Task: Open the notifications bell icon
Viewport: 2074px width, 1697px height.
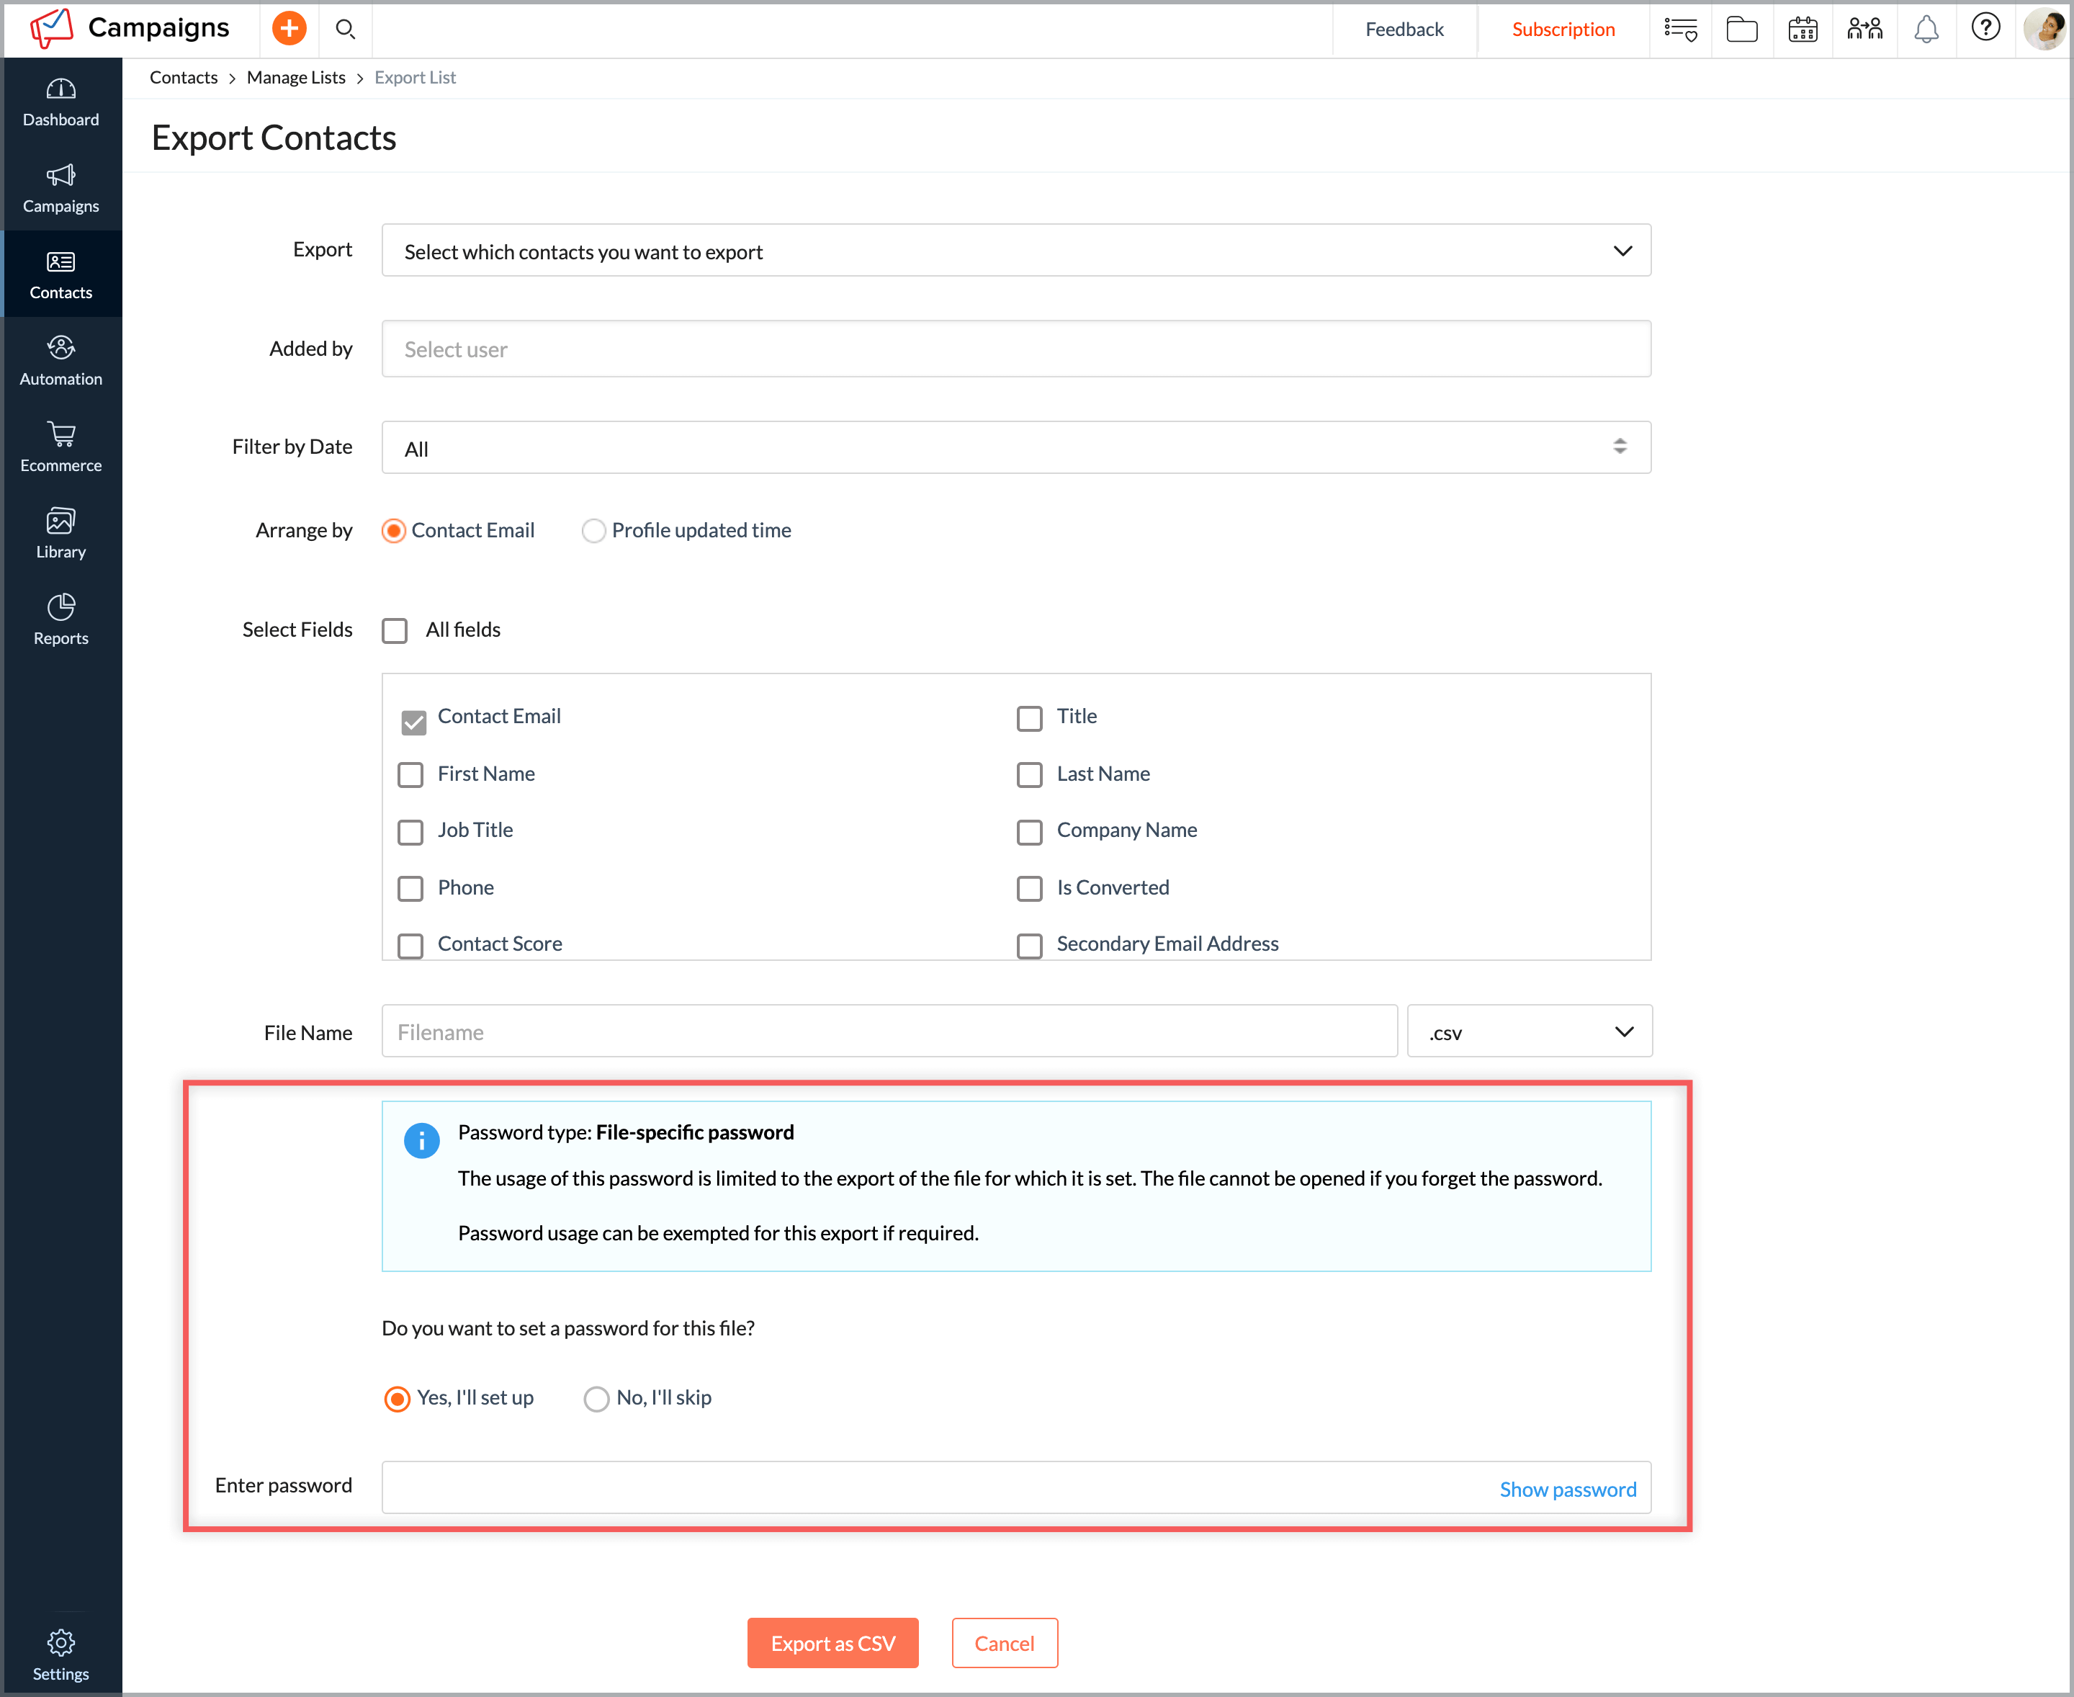Action: click(x=1926, y=30)
